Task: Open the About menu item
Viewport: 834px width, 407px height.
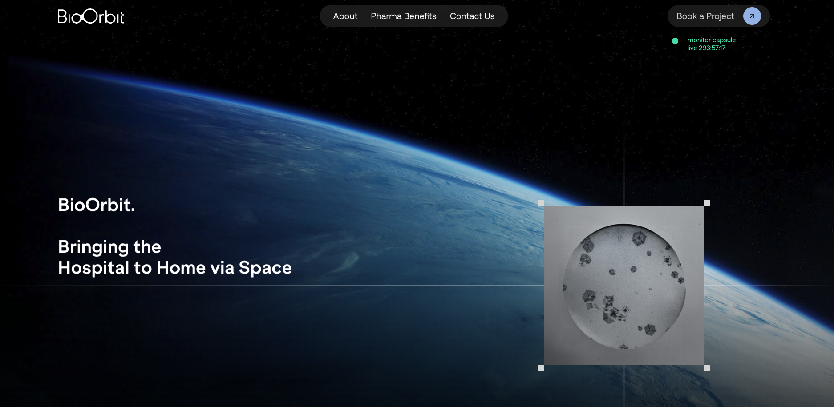Action: [x=345, y=16]
